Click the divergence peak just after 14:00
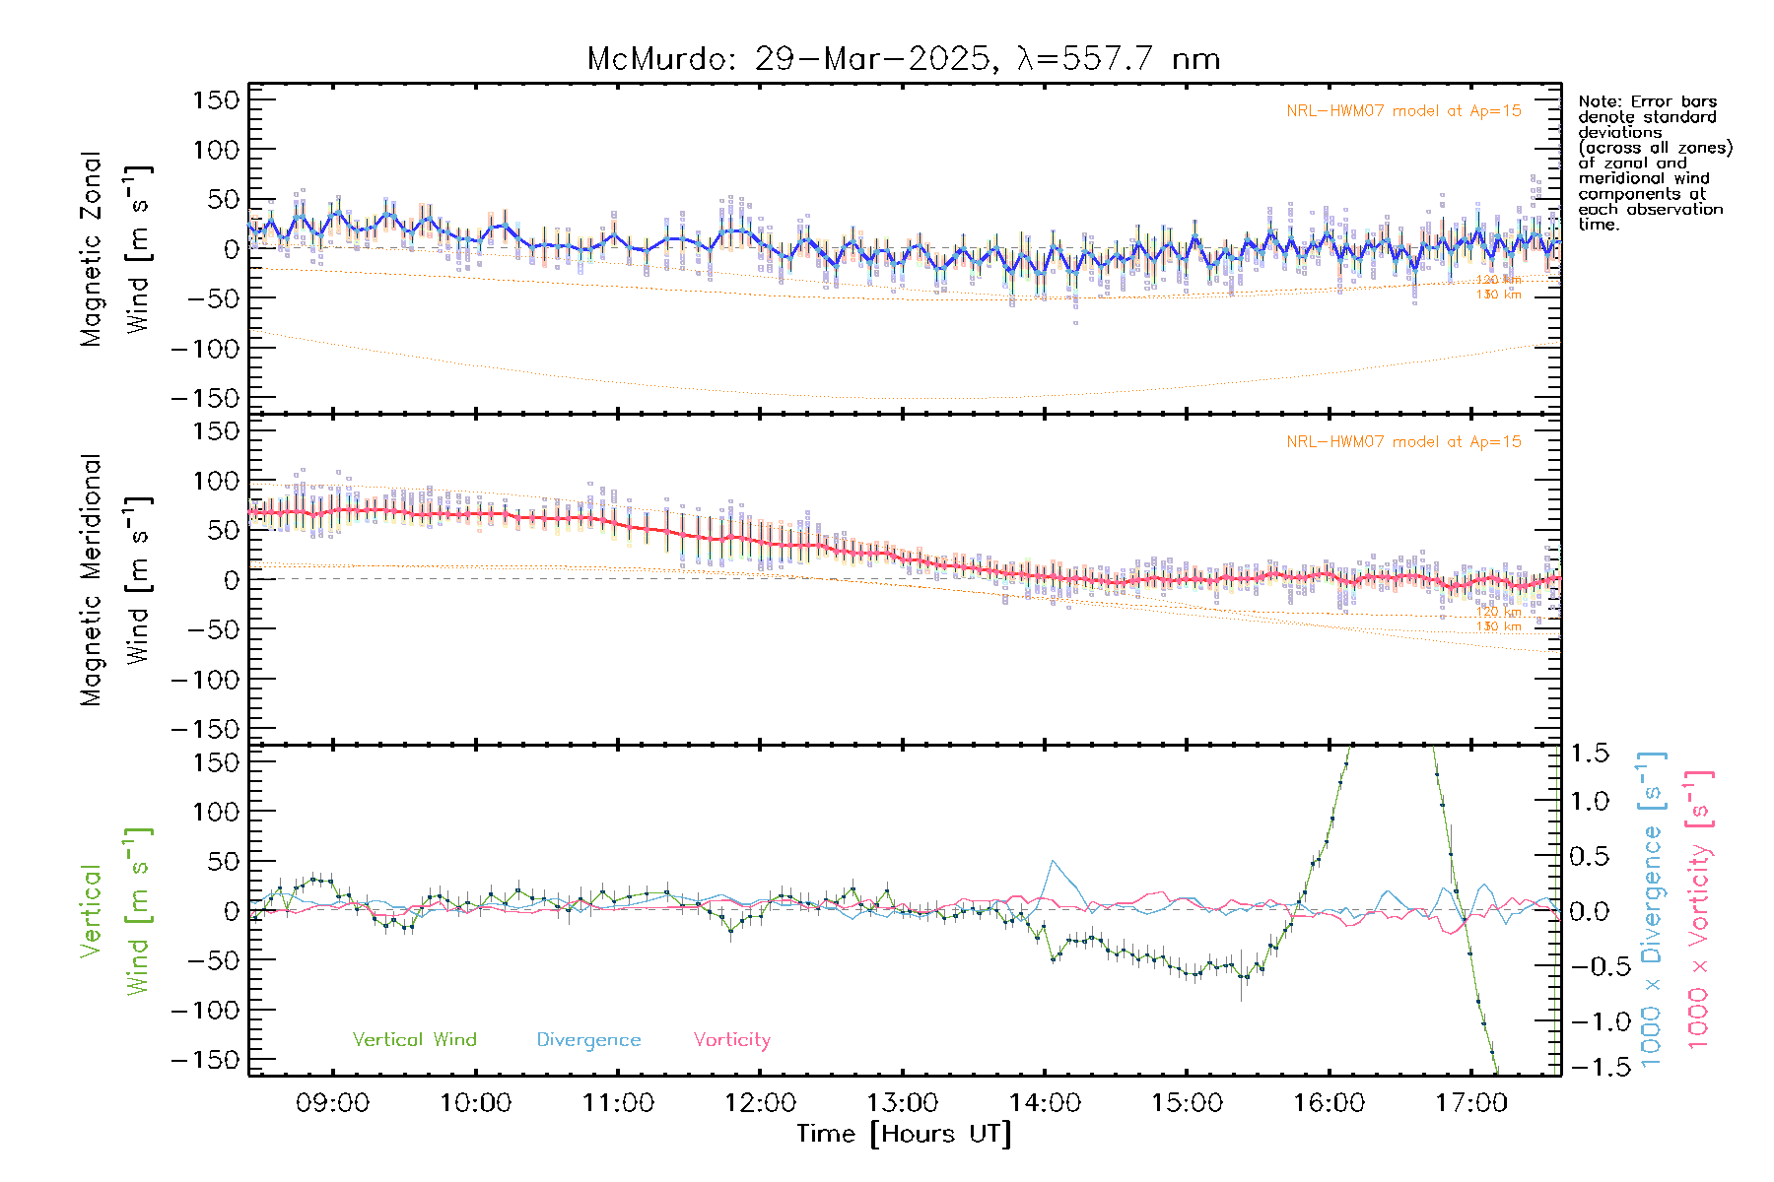The height and width of the screenshot is (1182, 1774). tap(1054, 862)
